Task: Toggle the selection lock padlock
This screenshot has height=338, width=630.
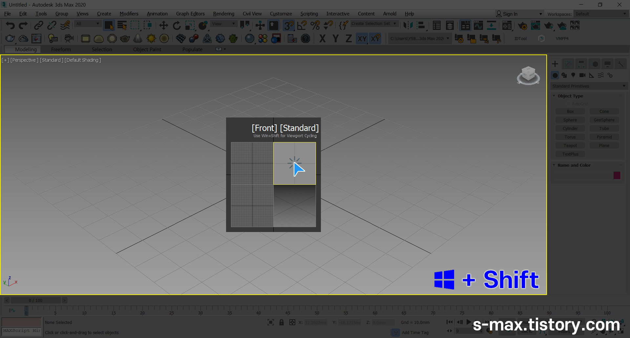Action: pyautogui.click(x=281, y=322)
